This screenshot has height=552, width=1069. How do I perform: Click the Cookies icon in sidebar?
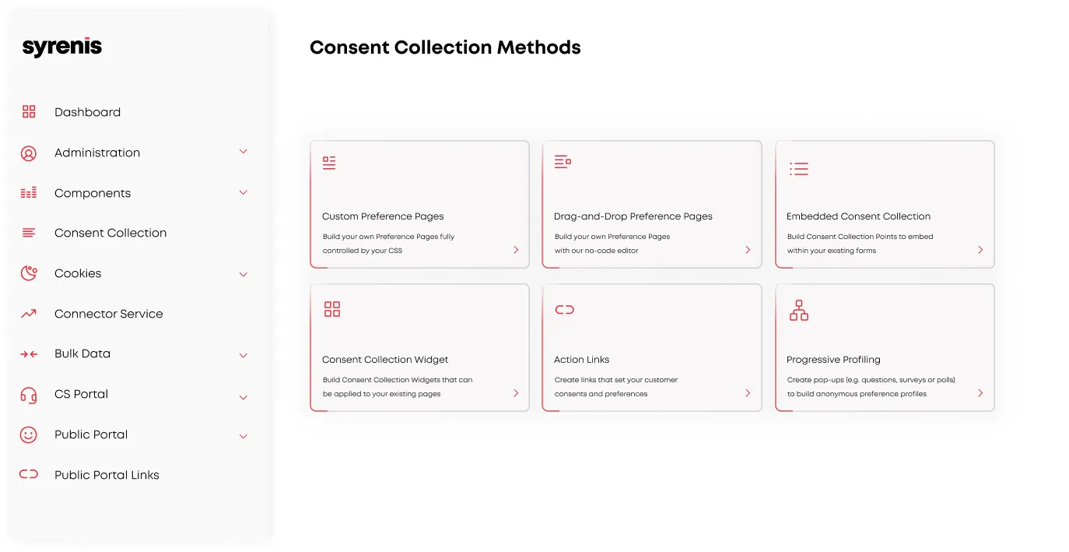(x=29, y=273)
